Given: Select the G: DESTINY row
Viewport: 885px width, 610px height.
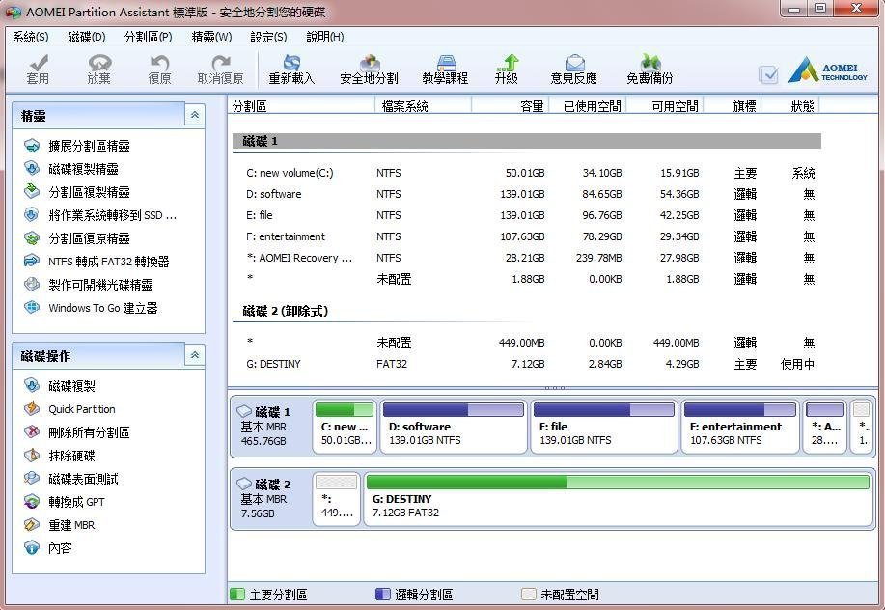Looking at the screenshot, I should (x=527, y=364).
